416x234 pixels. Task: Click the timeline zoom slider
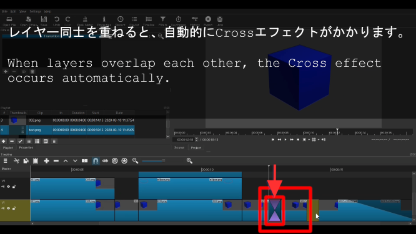click(154, 161)
